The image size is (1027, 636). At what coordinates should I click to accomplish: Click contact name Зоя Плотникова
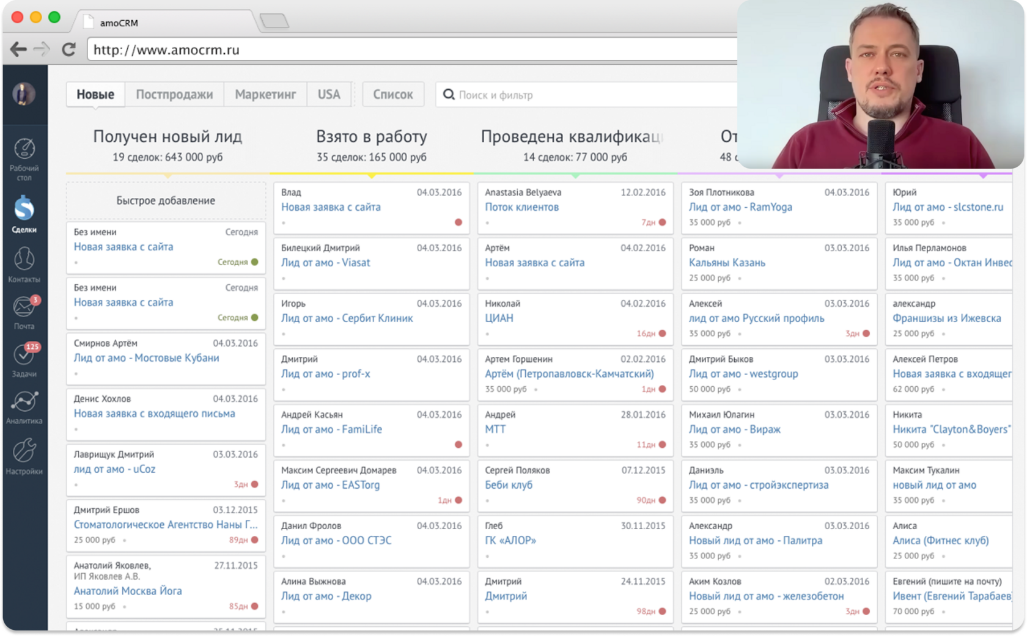(x=721, y=192)
